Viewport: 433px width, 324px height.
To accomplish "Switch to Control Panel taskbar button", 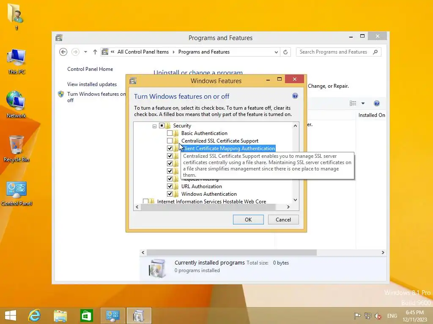I will click(112, 316).
